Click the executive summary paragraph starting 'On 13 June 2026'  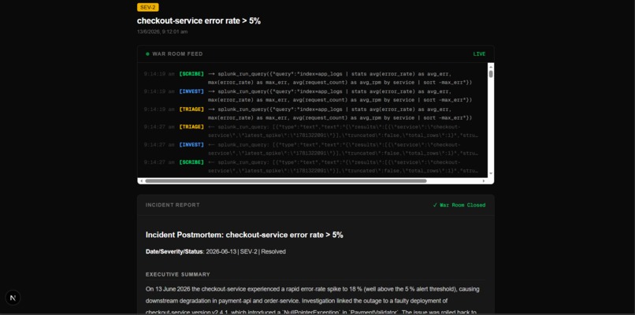tap(313, 301)
